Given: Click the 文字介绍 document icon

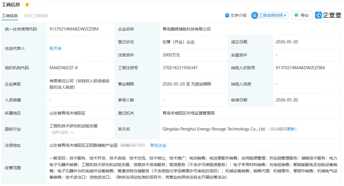Looking at the screenshot, I should pyautogui.click(x=227, y=15).
